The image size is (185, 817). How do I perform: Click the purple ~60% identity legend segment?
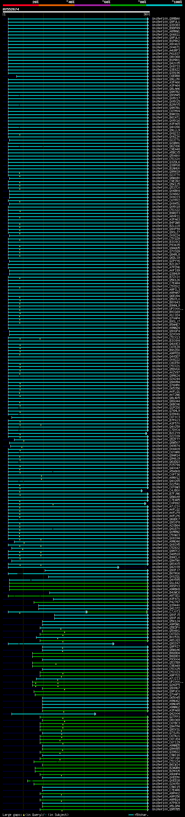[93, 6]
